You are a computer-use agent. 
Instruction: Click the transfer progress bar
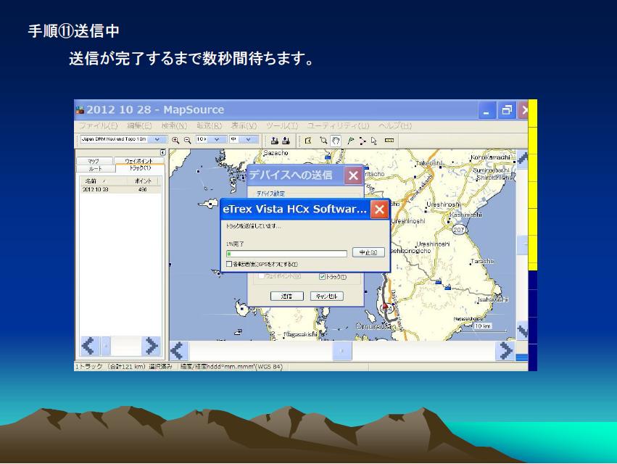(286, 254)
